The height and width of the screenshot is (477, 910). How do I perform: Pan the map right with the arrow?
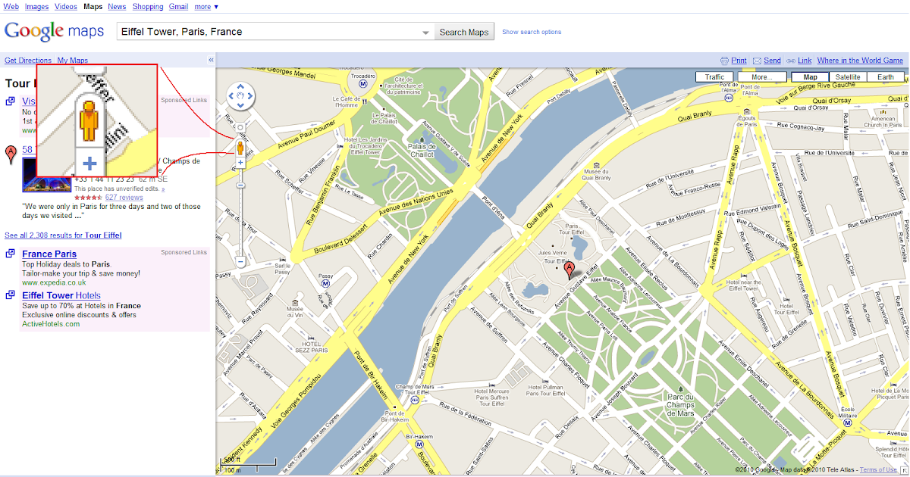coord(251,97)
